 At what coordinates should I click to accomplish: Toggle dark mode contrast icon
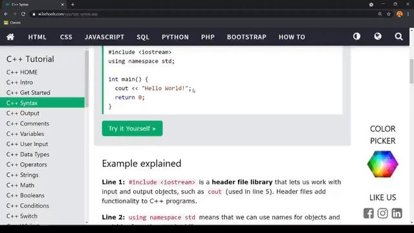[x=356, y=36]
